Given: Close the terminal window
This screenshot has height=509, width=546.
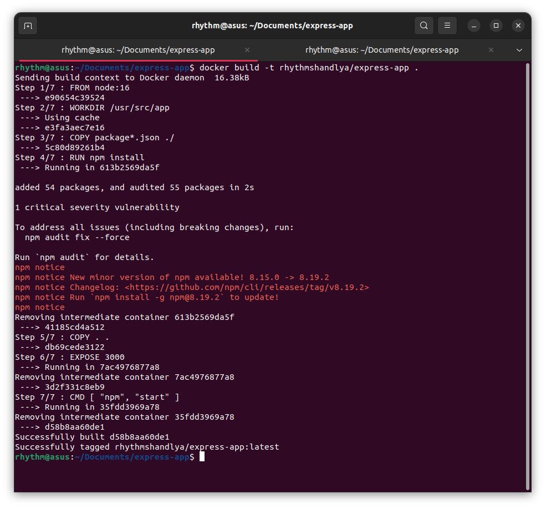Looking at the screenshot, I should click(518, 26).
